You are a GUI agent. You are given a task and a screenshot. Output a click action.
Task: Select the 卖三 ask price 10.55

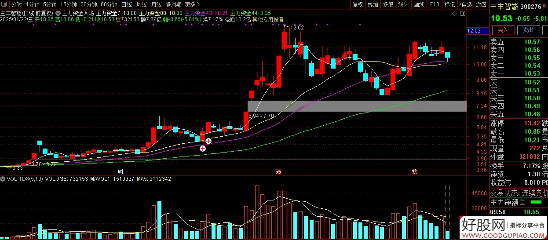tap(532, 58)
